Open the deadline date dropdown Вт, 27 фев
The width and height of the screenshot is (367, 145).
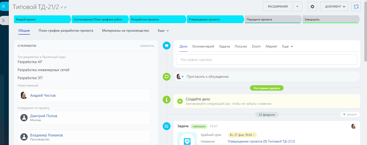(x=243, y=135)
